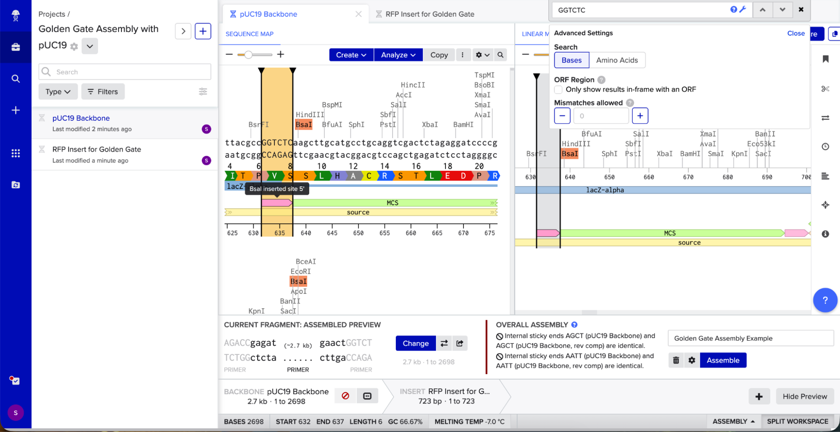Screen dimensions: 840x432
Task: Open the Type filter dropdown
Action: click(x=58, y=92)
